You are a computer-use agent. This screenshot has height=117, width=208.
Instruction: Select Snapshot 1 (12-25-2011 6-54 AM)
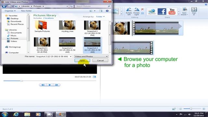pyautogui.click(x=67, y=45)
